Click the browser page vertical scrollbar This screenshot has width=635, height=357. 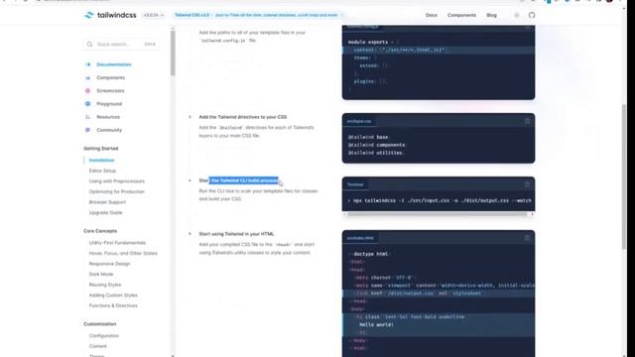coord(624,177)
